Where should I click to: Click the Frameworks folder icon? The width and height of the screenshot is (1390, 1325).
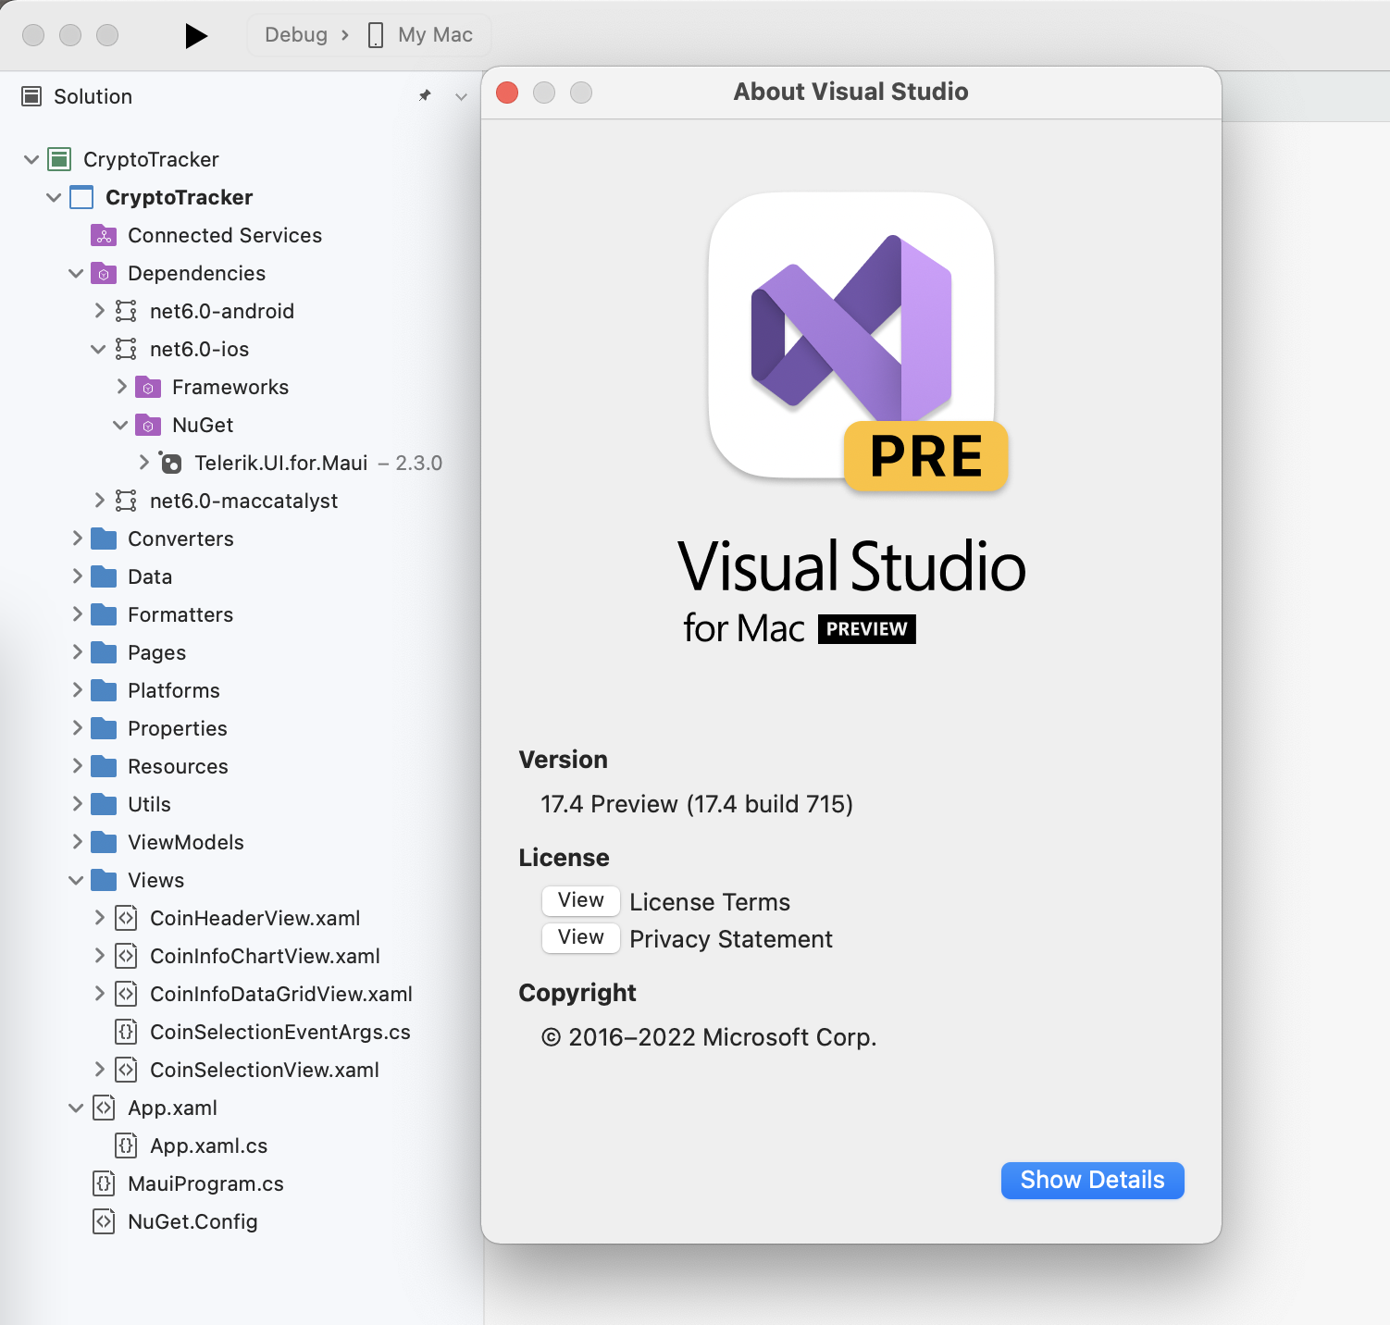148,387
